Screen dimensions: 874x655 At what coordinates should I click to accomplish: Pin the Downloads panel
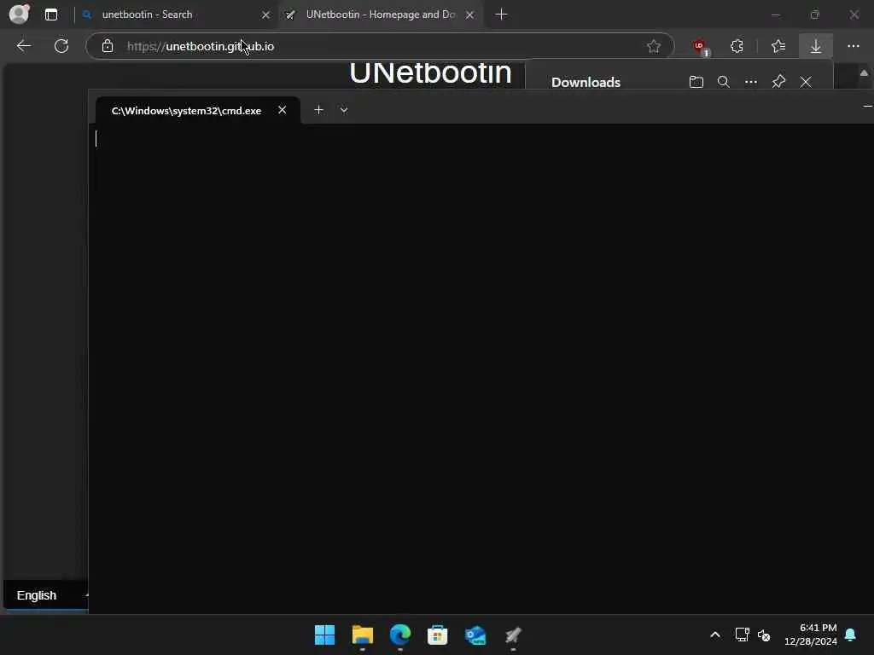(x=778, y=82)
